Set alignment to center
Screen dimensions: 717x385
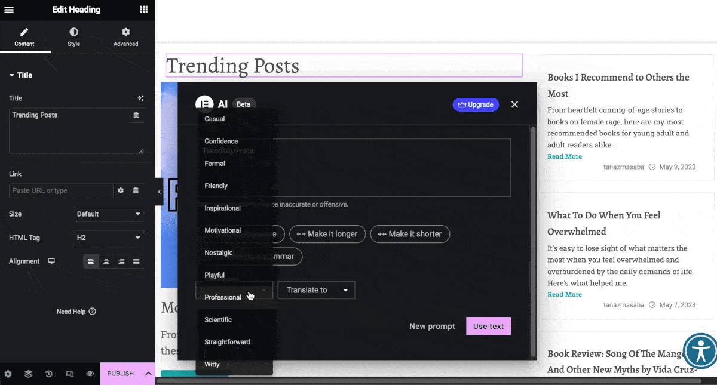(x=106, y=261)
